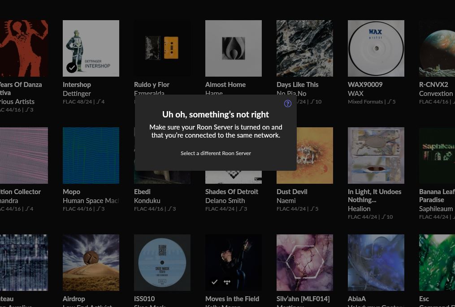Click the 'Uh oh, something's not right' heading
The width and height of the screenshot is (455, 307).
[216, 114]
